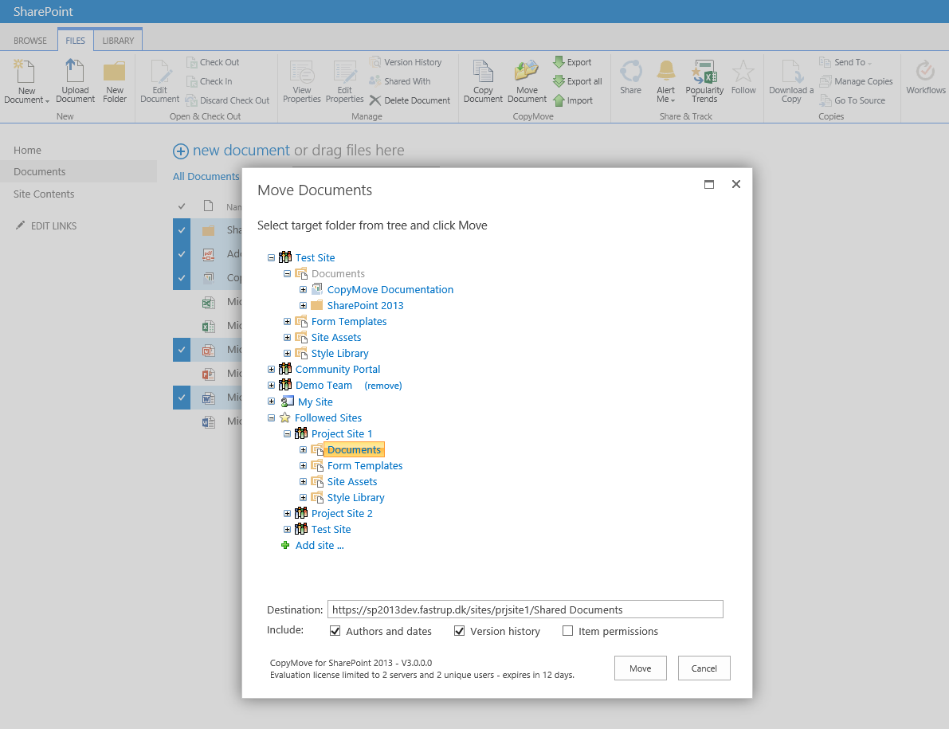Screen dimensions: 949x729
Task: Collapse the Followed Sites node
Action: [271, 418]
